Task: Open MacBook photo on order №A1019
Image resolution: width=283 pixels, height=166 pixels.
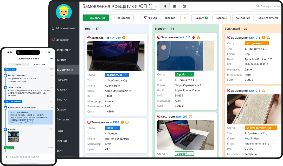Action: click(x=116, y=56)
